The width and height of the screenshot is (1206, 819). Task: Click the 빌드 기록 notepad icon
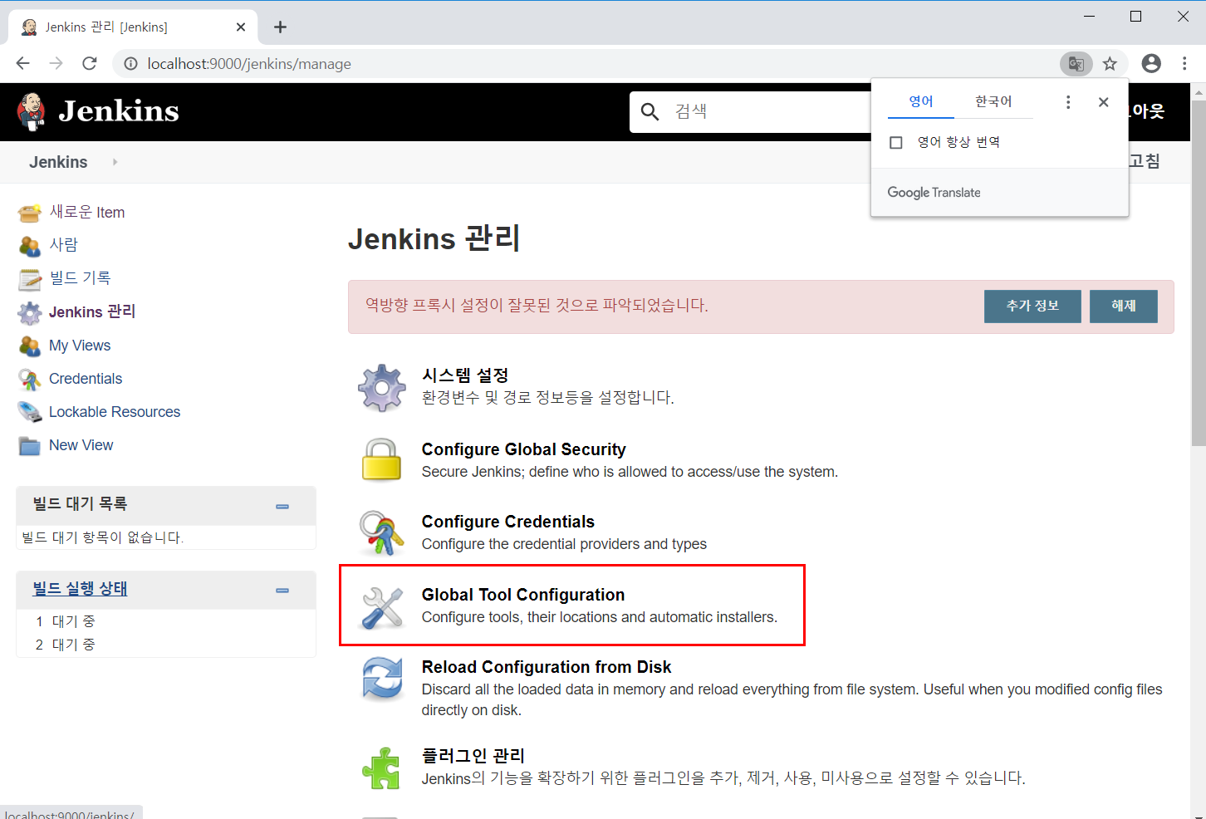coord(30,279)
